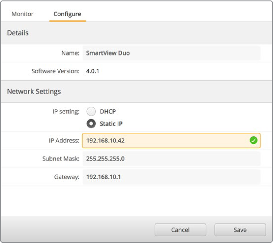
Task: Select the Gateway address field
Action: pyautogui.click(x=171, y=177)
